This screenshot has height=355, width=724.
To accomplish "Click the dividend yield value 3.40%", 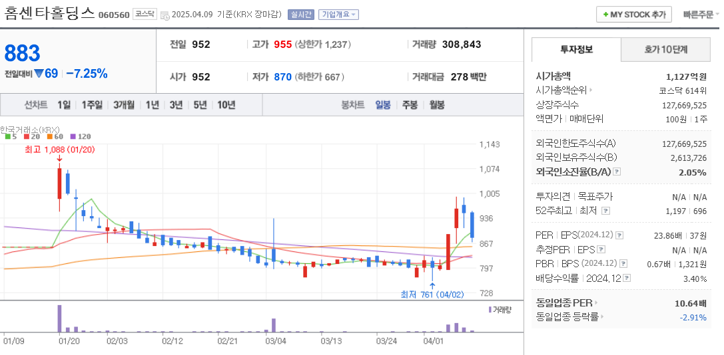I will click(x=695, y=279).
